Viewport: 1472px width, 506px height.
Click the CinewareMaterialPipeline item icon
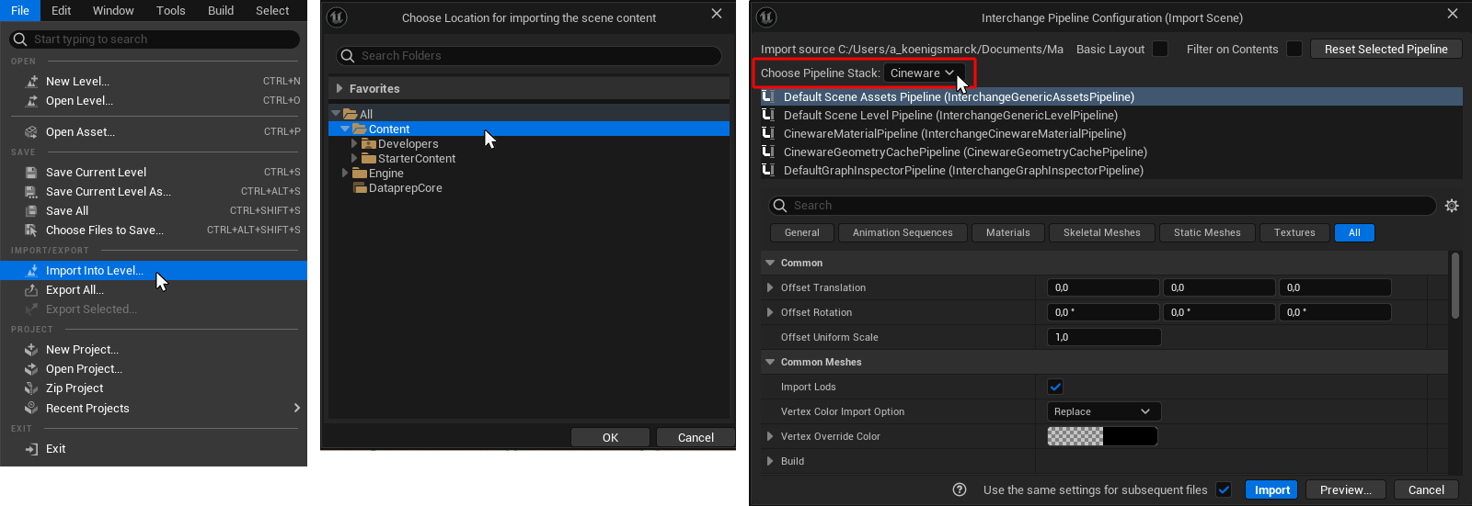[x=767, y=133]
